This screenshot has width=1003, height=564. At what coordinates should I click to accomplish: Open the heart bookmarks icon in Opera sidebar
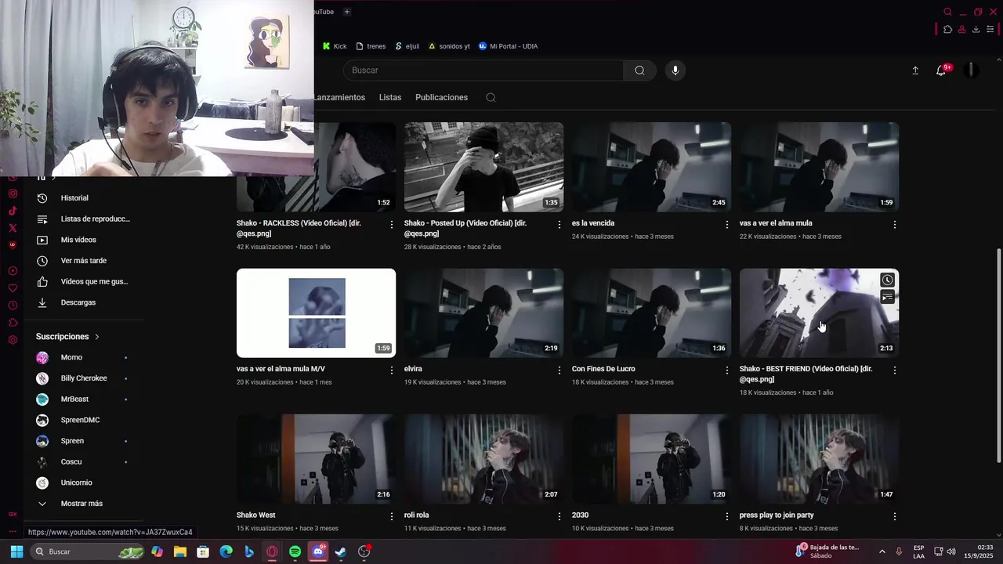pos(13,287)
